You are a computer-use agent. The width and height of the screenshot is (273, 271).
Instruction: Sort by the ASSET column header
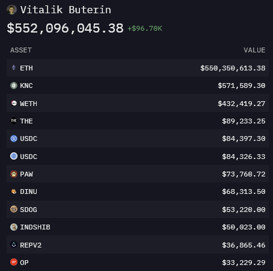[x=21, y=50]
